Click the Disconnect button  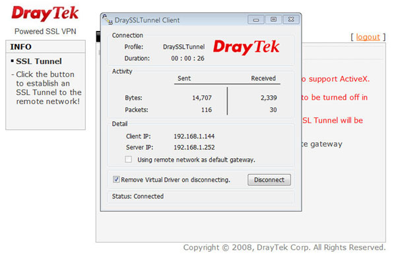pos(269,180)
